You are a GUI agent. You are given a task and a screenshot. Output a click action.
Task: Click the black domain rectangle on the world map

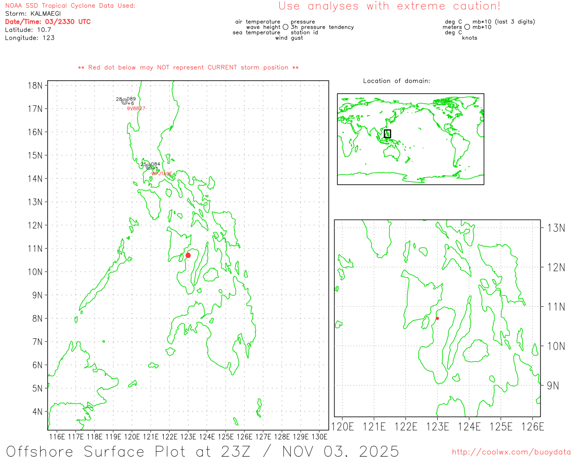point(387,133)
